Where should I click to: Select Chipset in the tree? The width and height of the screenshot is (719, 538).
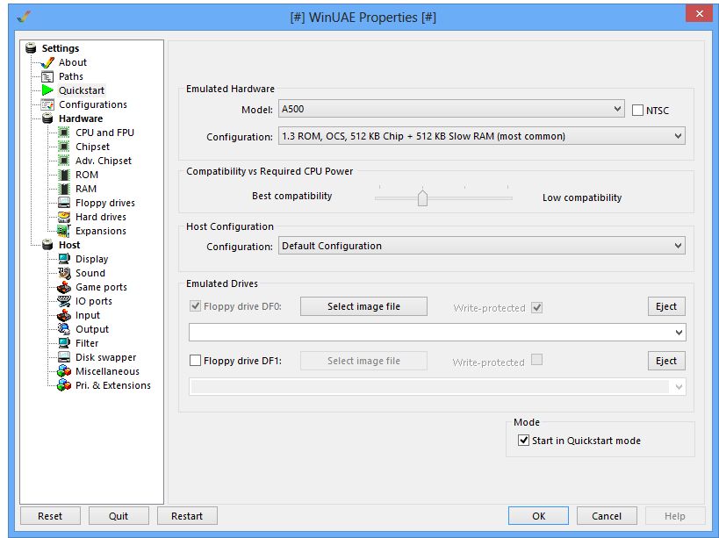(92, 147)
